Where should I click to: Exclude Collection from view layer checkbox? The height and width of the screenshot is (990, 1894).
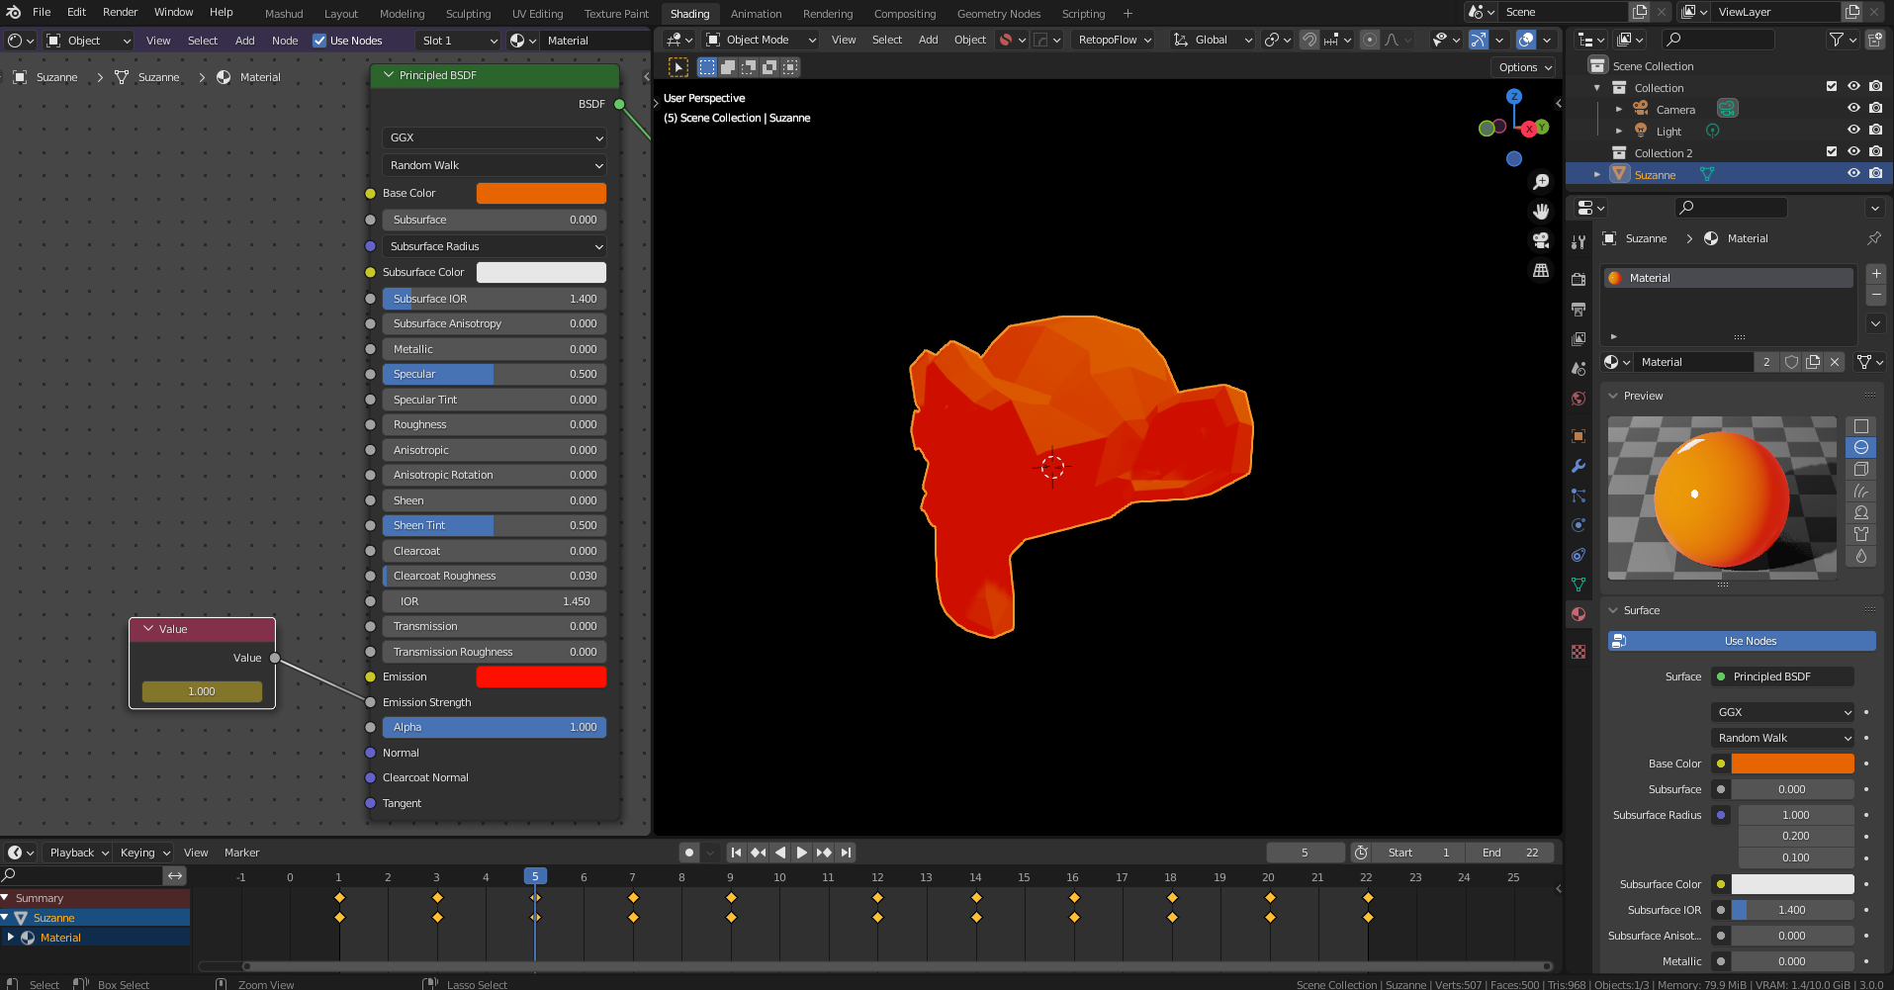coord(1832,87)
